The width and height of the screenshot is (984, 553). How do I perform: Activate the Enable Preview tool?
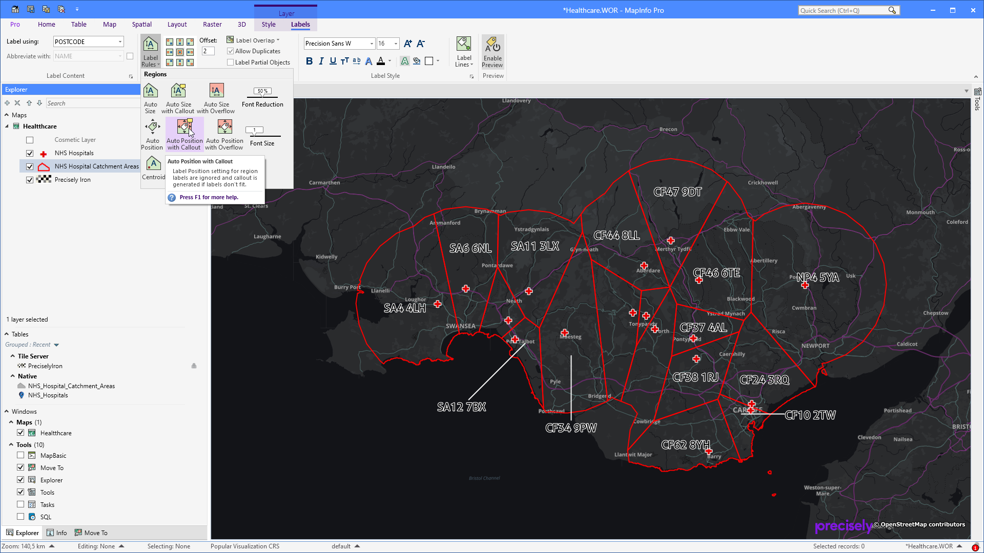(x=493, y=51)
